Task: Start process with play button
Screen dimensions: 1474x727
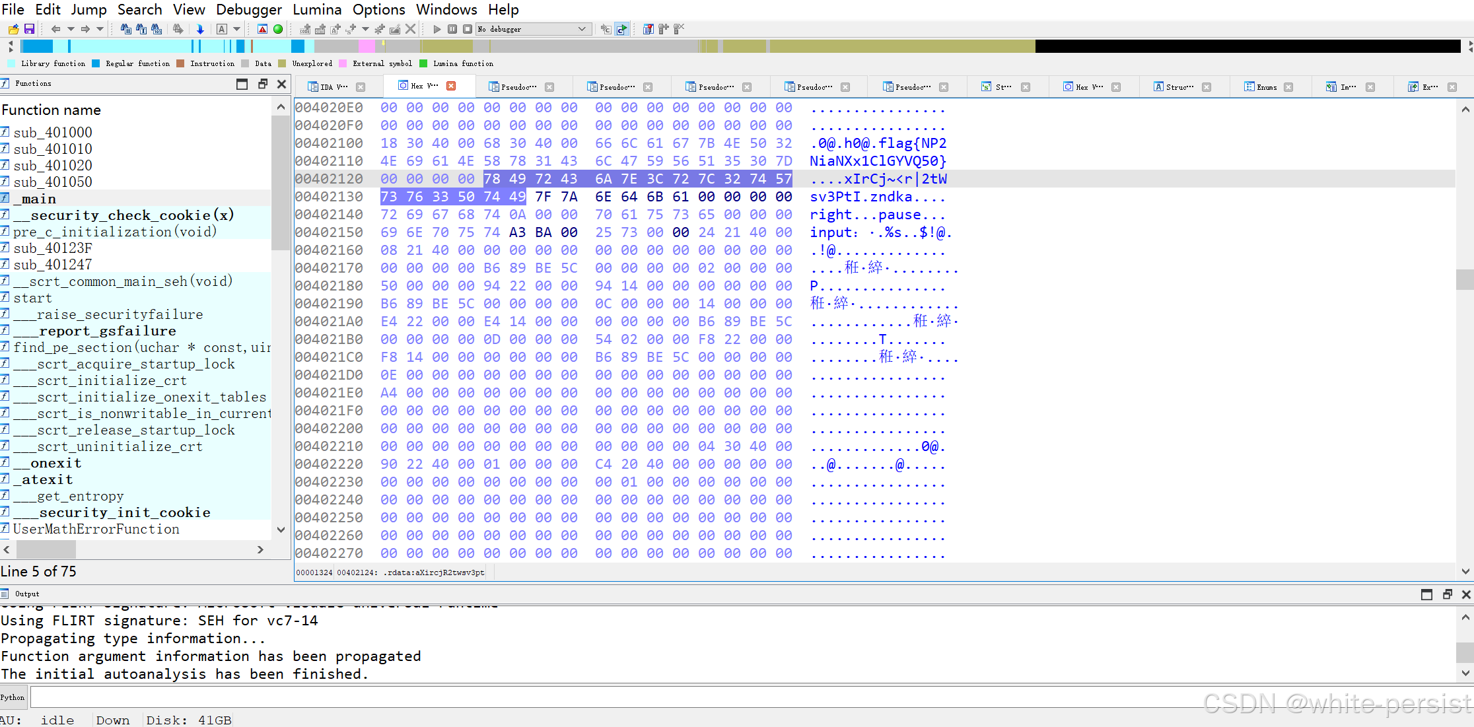Action: coord(437,29)
